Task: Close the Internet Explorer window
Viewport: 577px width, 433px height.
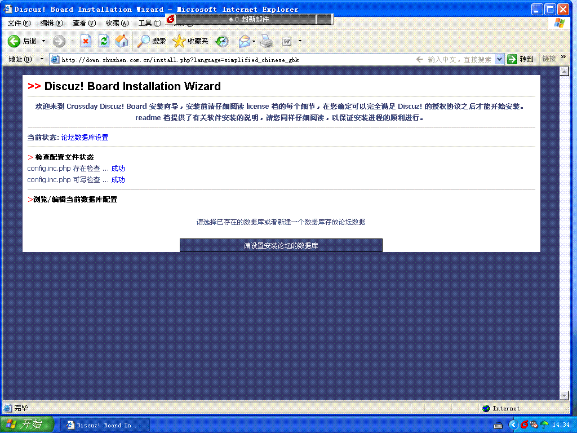Action: [x=563, y=9]
